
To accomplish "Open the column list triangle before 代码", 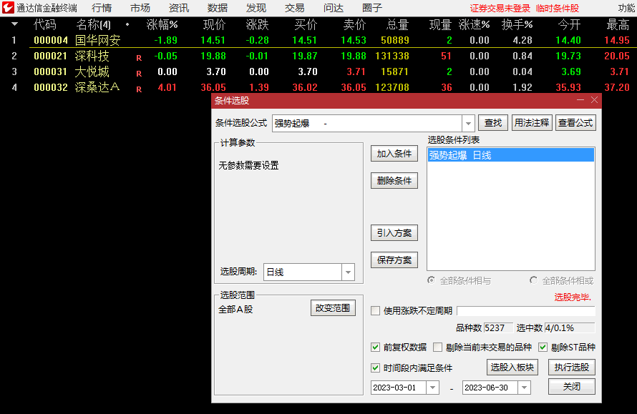I will tap(14, 24).
